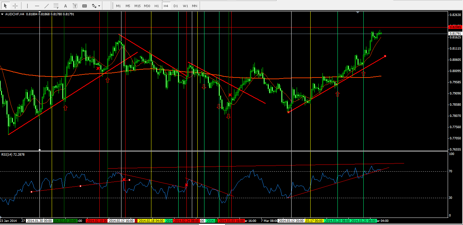This screenshot has width=463, height=225.
Task: Select the text label tool
Action: click(x=75, y=6)
